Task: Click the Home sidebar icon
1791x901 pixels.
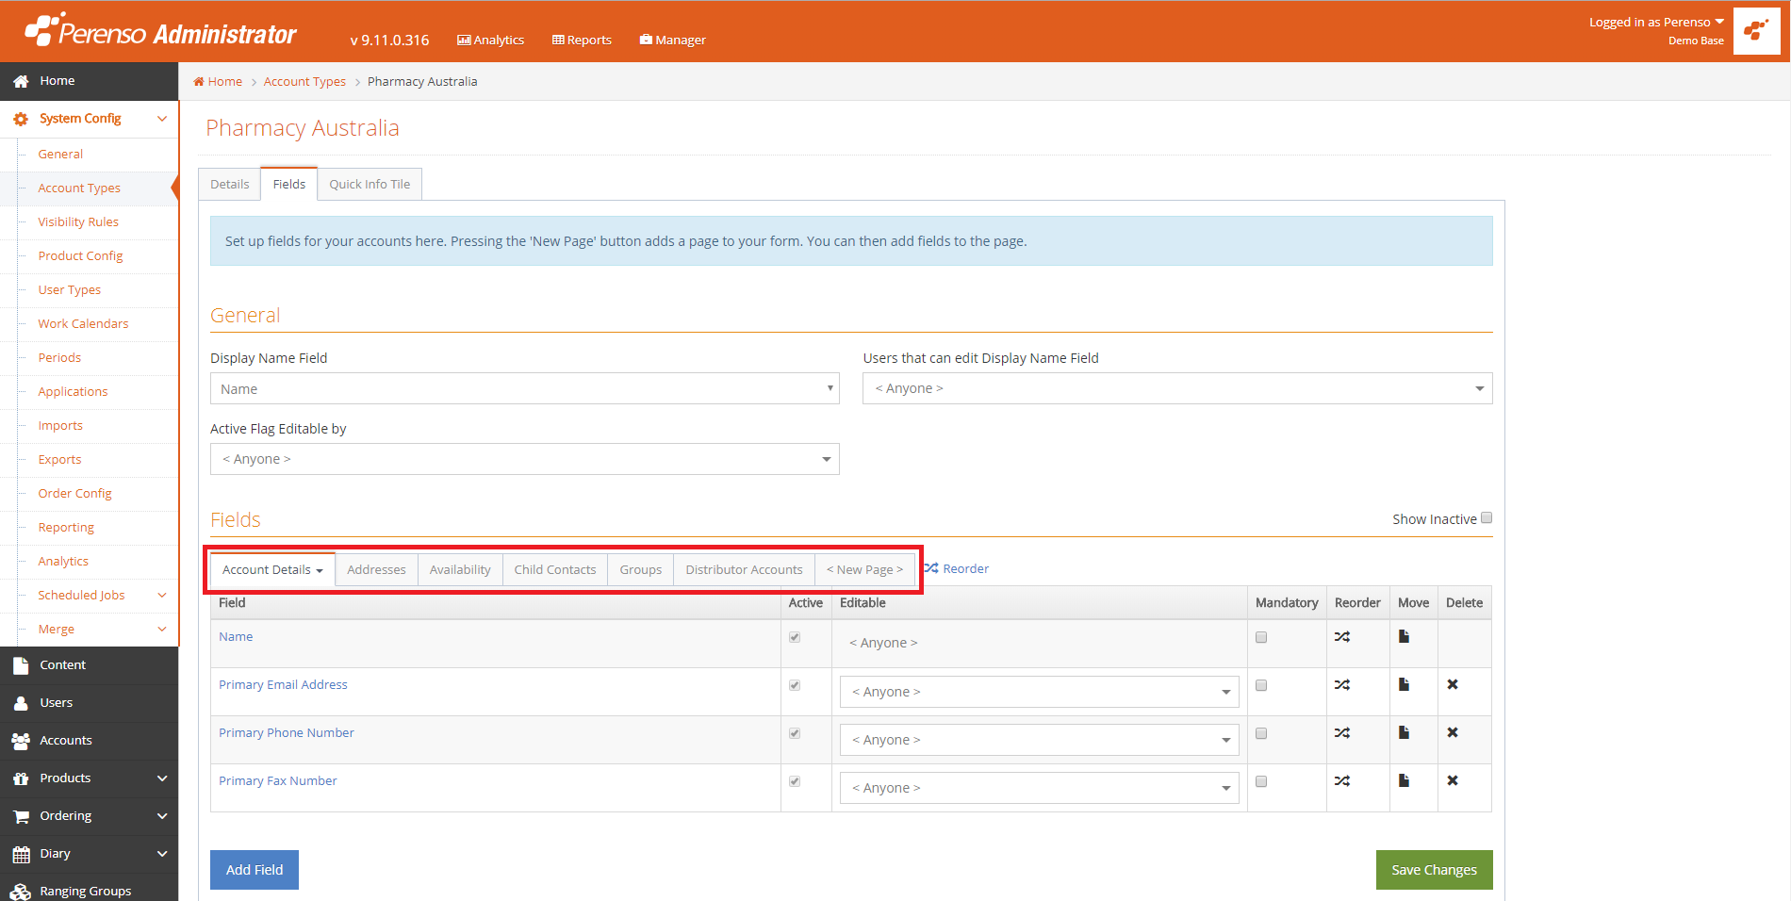Action: click(x=21, y=81)
